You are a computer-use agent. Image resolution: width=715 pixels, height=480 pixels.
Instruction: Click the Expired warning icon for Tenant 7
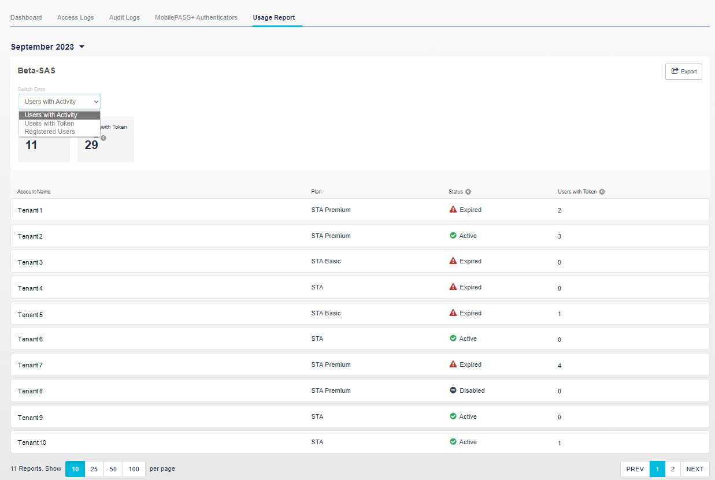(453, 364)
